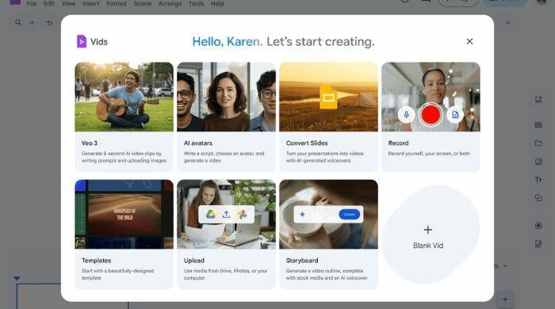Click the bottom edit icon in right sidebar

point(538,243)
